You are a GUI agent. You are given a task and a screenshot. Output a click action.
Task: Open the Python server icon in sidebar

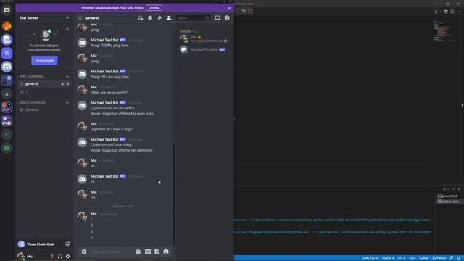point(7,26)
